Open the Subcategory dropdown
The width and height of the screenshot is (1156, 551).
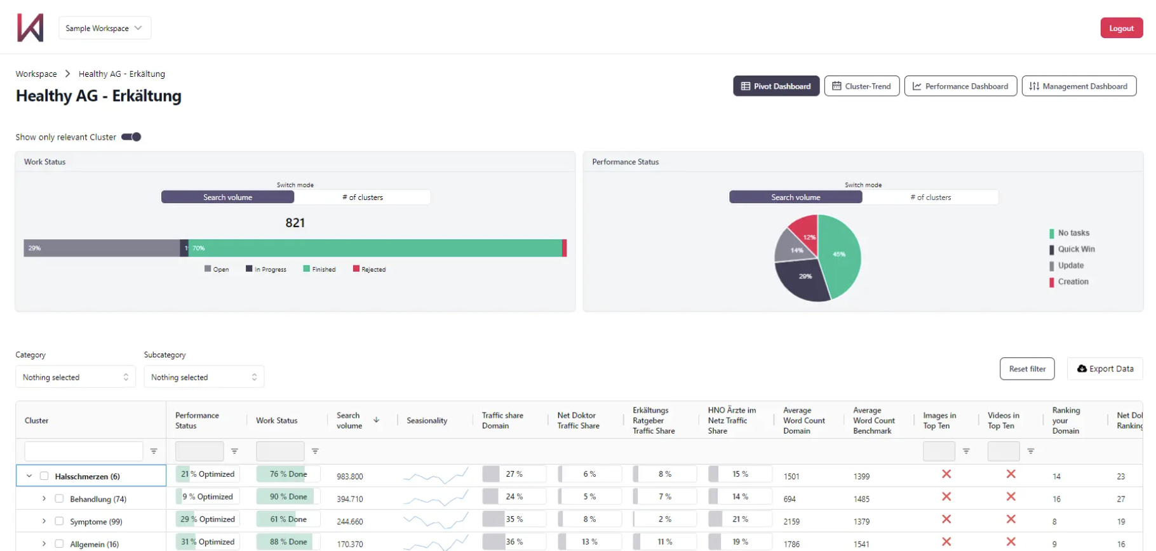coord(204,377)
